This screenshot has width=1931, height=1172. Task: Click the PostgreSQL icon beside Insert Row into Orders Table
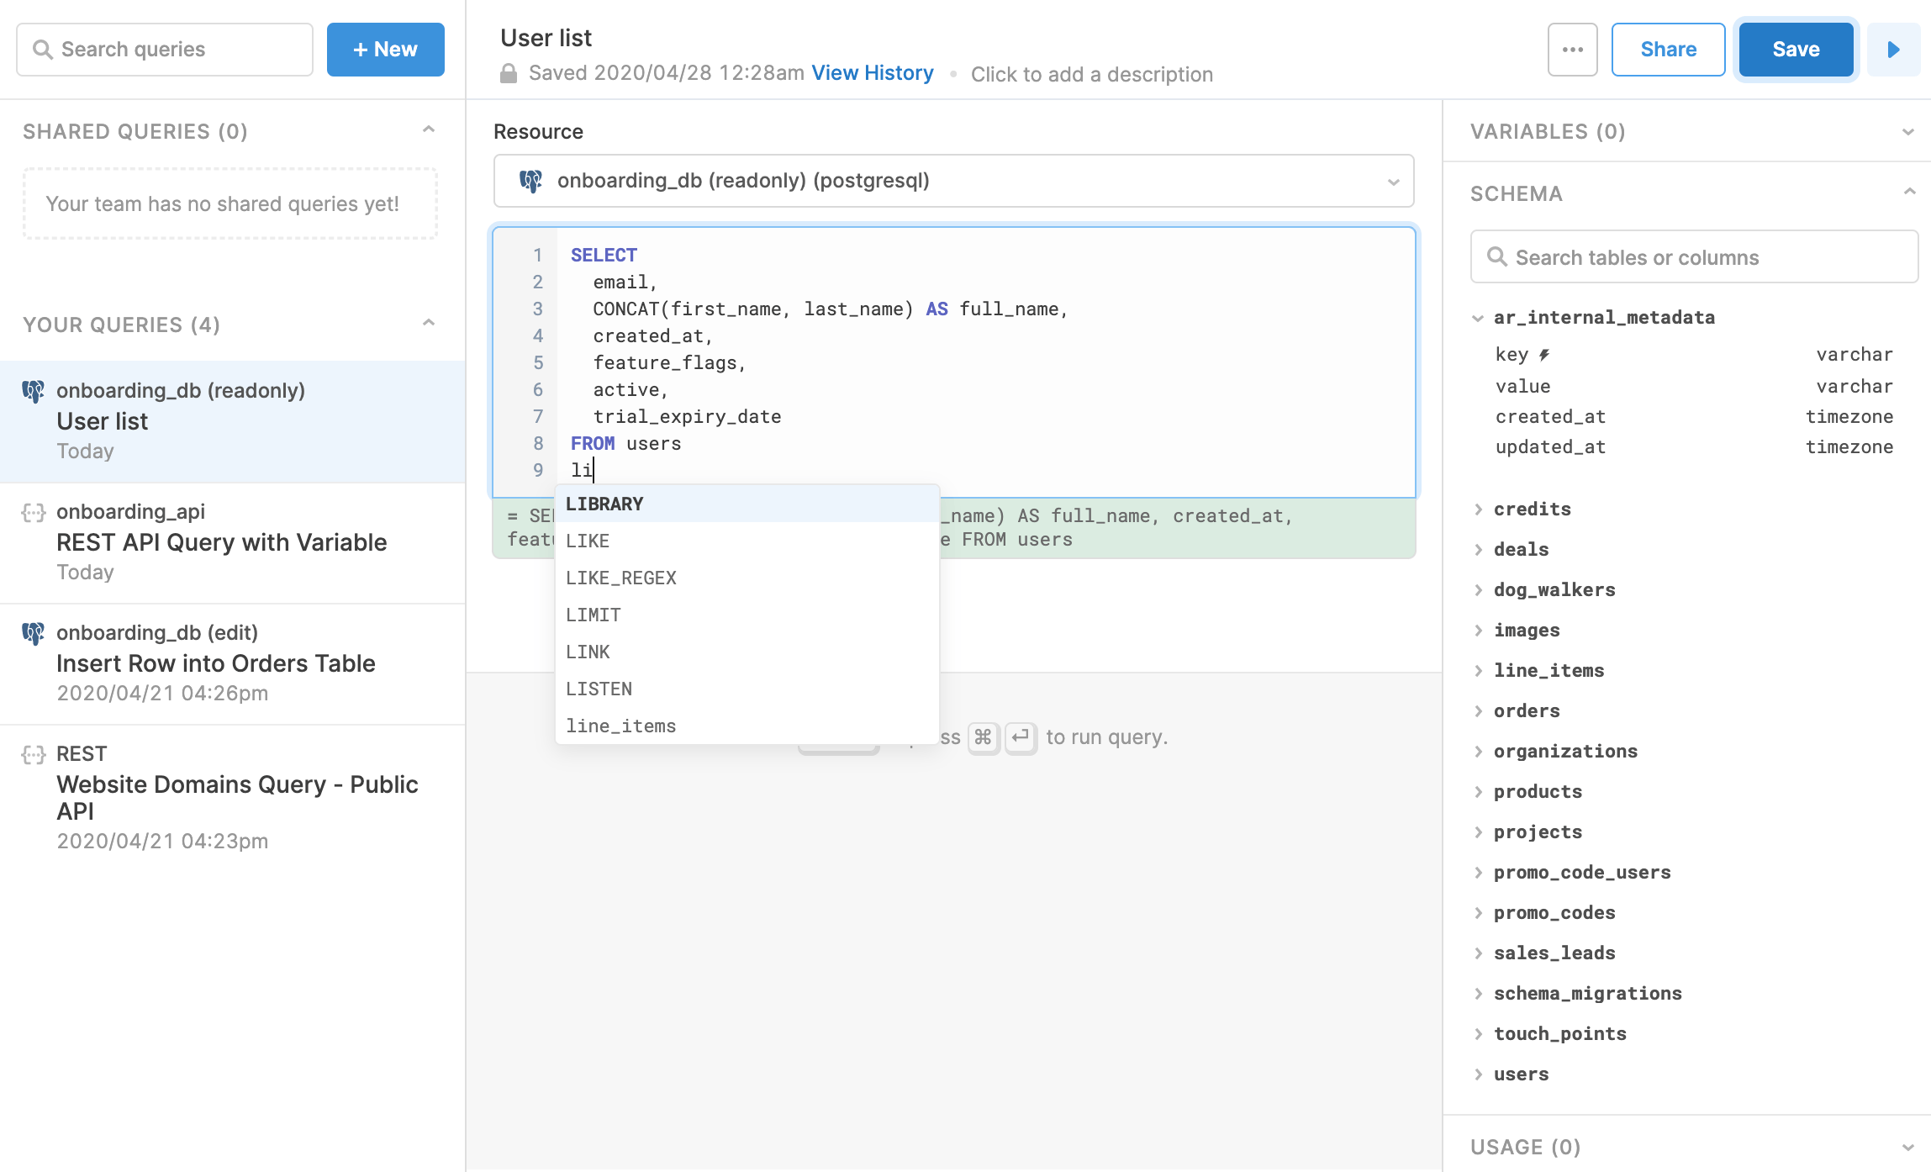coord(33,632)
